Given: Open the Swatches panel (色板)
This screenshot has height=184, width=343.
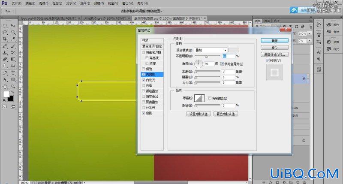Looking at the screenshot, I should click(x=333, y=32).
